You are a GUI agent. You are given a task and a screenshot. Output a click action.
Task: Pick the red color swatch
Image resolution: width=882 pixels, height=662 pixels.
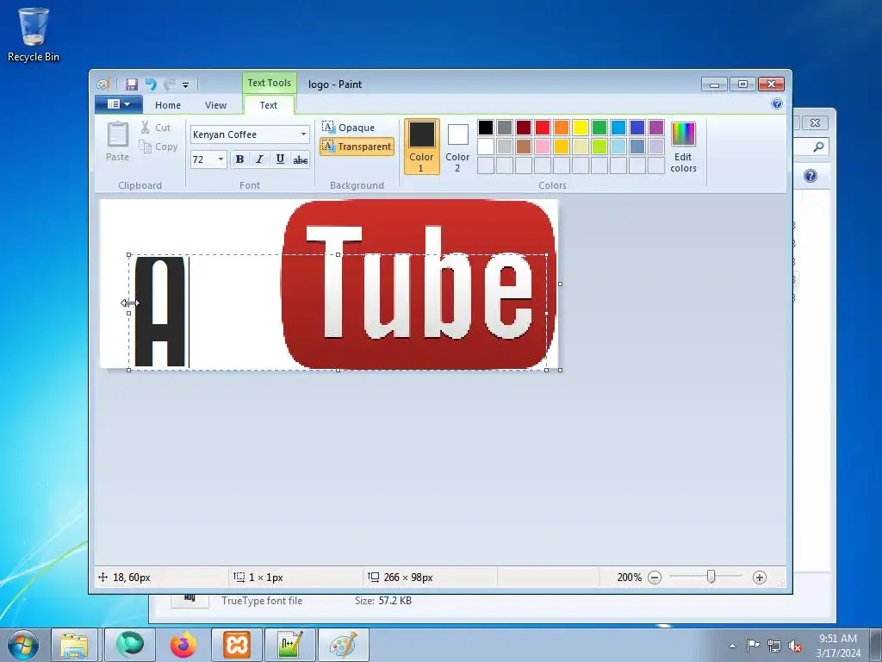click(543, 128)
